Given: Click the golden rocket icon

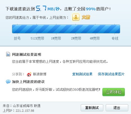Looking at the screenshot, I should (x=76, y=17).
